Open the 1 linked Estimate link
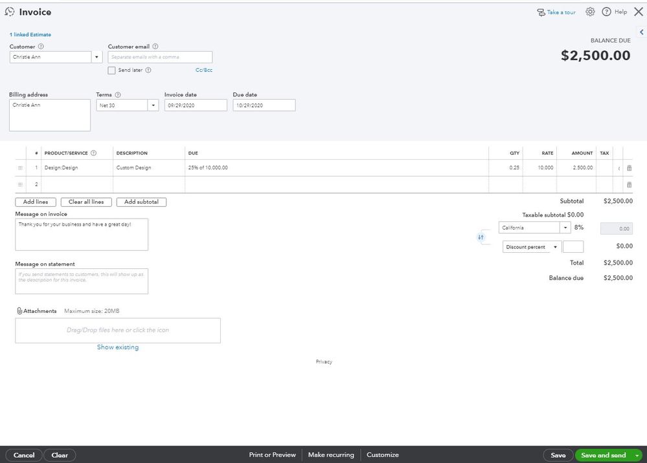 pos(30,35)
